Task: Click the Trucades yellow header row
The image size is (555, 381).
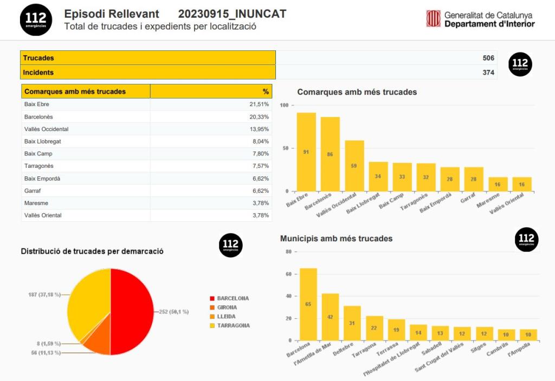Action: click(148, 58)
